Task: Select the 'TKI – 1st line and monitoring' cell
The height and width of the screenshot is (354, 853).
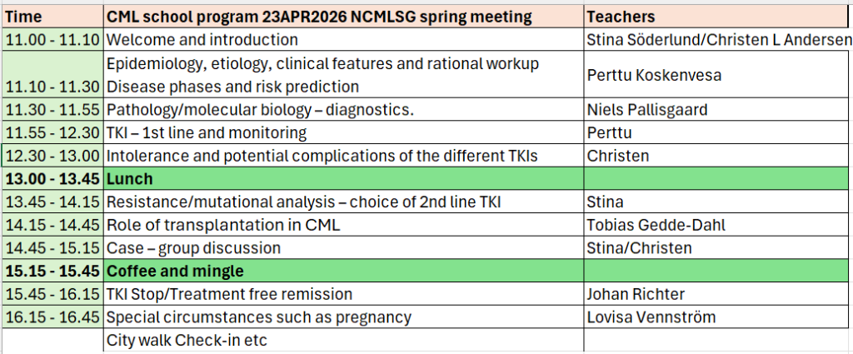Action: click(342, 132)
